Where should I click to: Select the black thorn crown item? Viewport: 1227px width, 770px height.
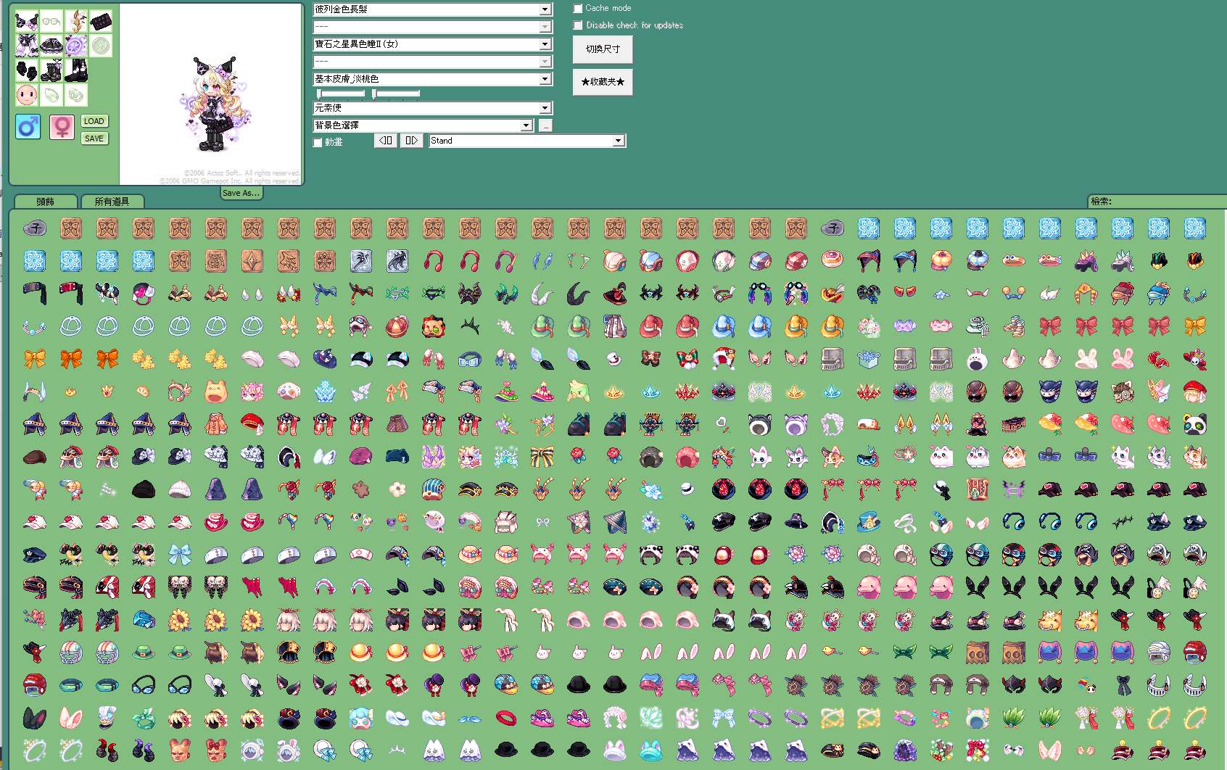click(469, 326)
